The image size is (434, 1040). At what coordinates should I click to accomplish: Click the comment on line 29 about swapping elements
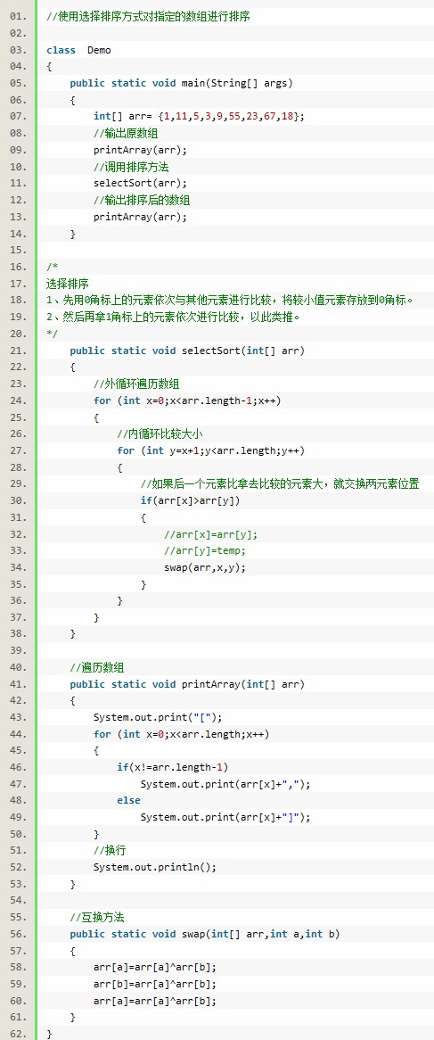[x=280, y=483]
